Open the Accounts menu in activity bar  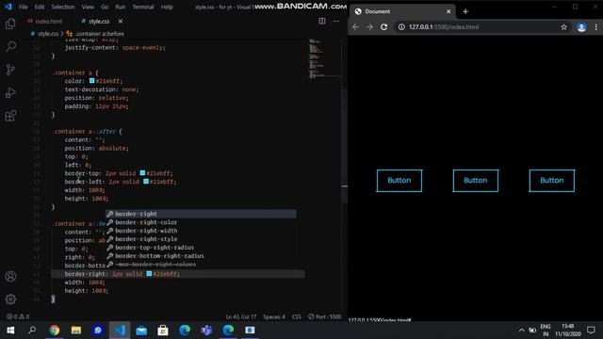[x=10, y=276]
